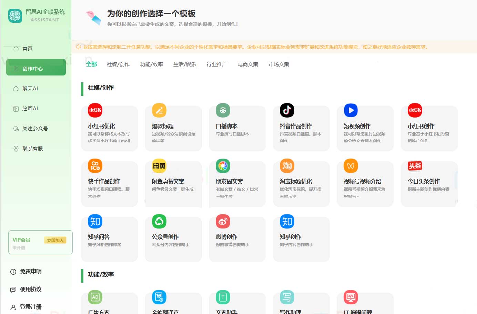Open the 快手作品创作 icon
Screen dimensions: 477x314
(95, 166)
